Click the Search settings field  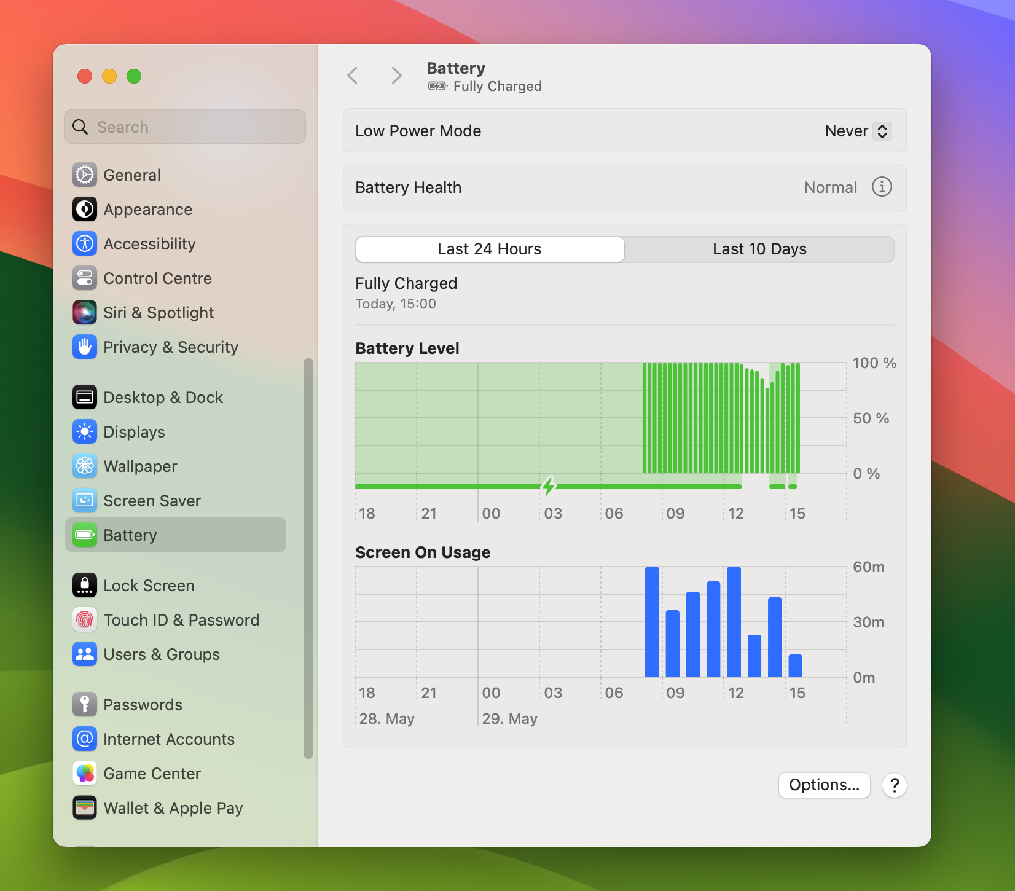185,127
